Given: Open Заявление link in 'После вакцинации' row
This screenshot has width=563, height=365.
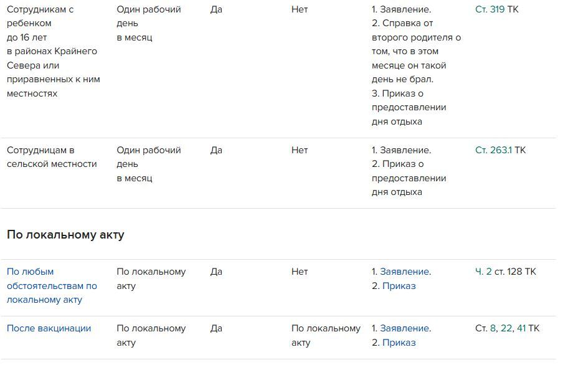Looking at the screenshot, I should 405,328.
